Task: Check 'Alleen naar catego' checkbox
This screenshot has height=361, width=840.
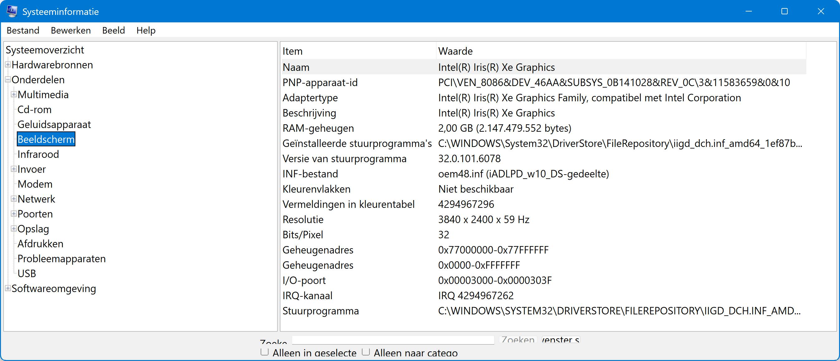Action: (366, 352)
